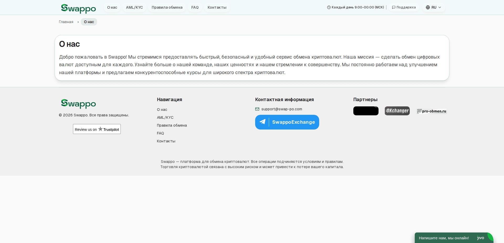Open Правила обмена in the navigation bar
Image resolution: width=504 pixels, height=243 pixels.
click(167, 7)
